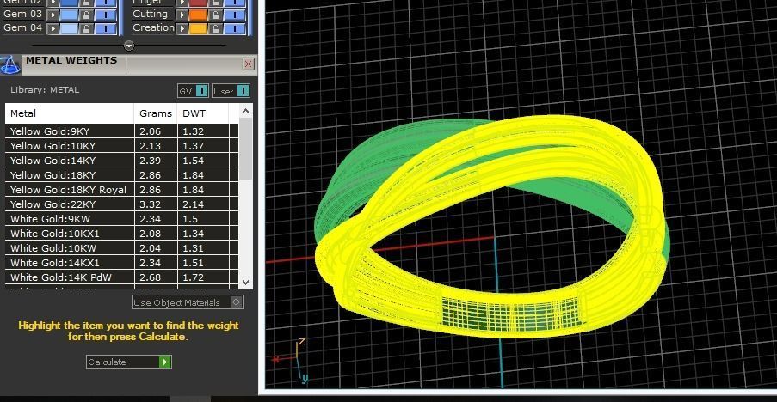Select the Yellow Gold:14KY row
The height and width of the screenshot is (402, 777).
click(121, 161)
